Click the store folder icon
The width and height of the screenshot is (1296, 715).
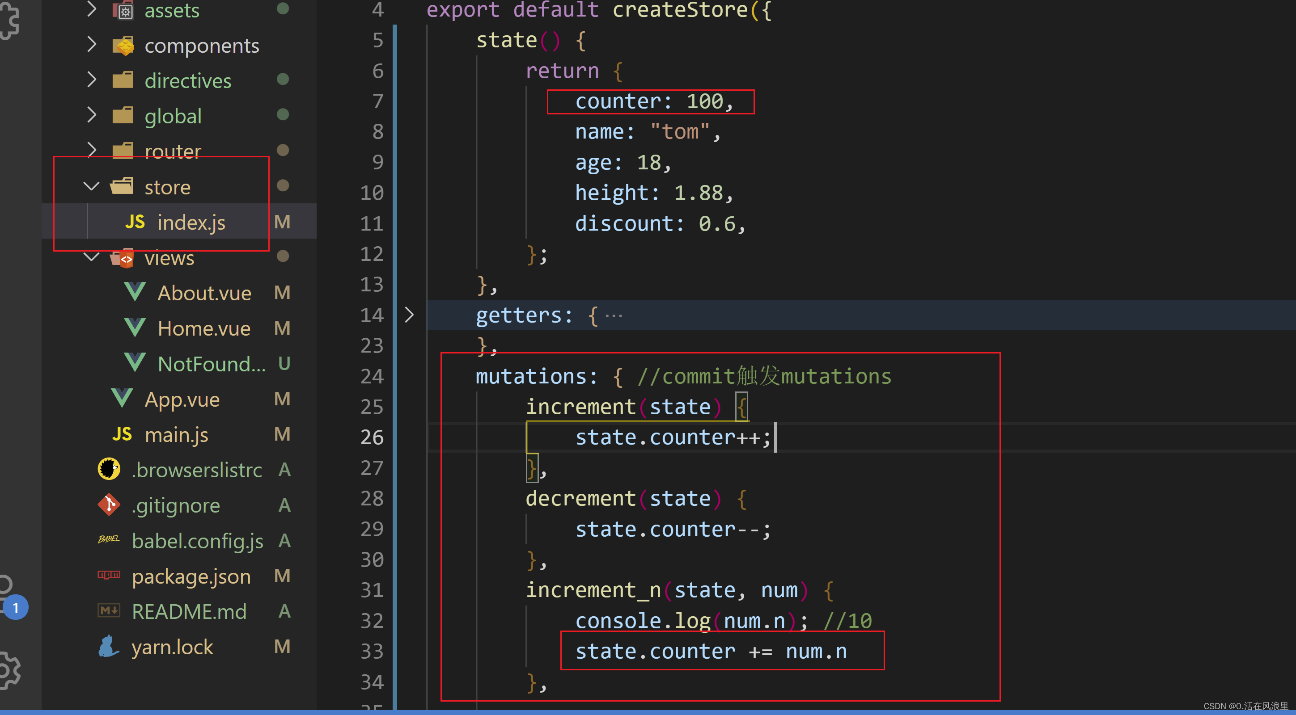point(122,186)
